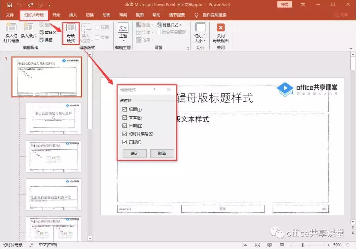Click help question mark in 母版版式 dialog
Viewport: 356px width, 249px height.
click(x=154, y=89)
